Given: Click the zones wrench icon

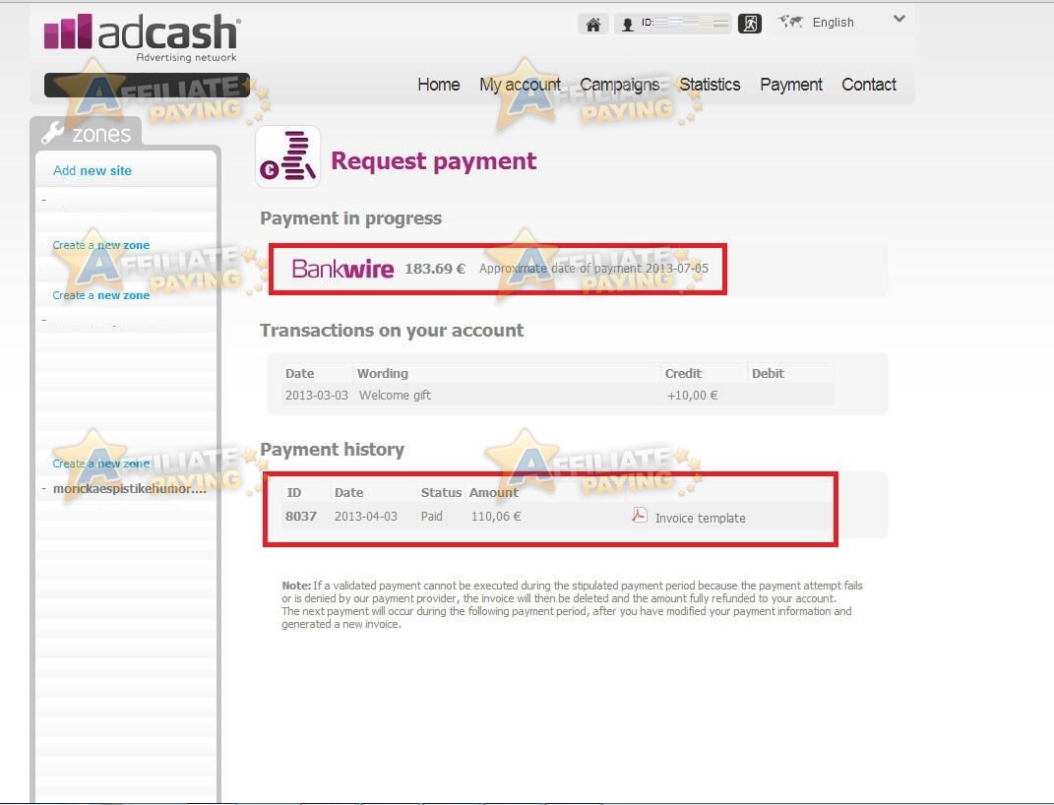Looking at the screenshot, I should pos(52,133).
